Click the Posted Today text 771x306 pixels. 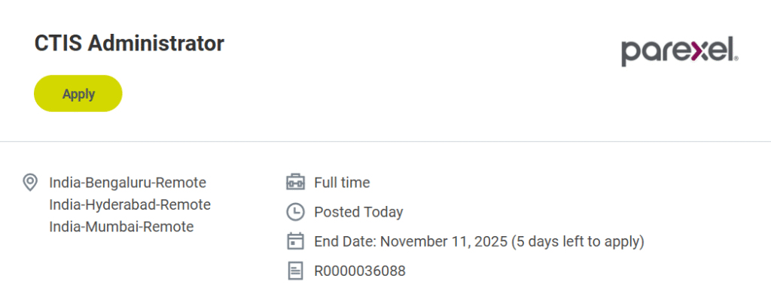click(358, 212)
